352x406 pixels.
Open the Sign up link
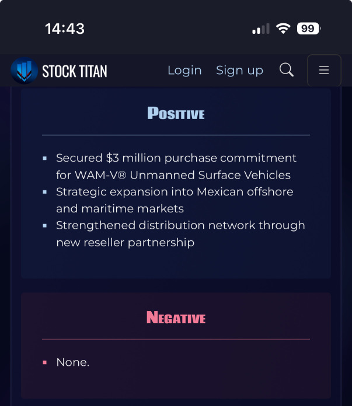[239, 71]
